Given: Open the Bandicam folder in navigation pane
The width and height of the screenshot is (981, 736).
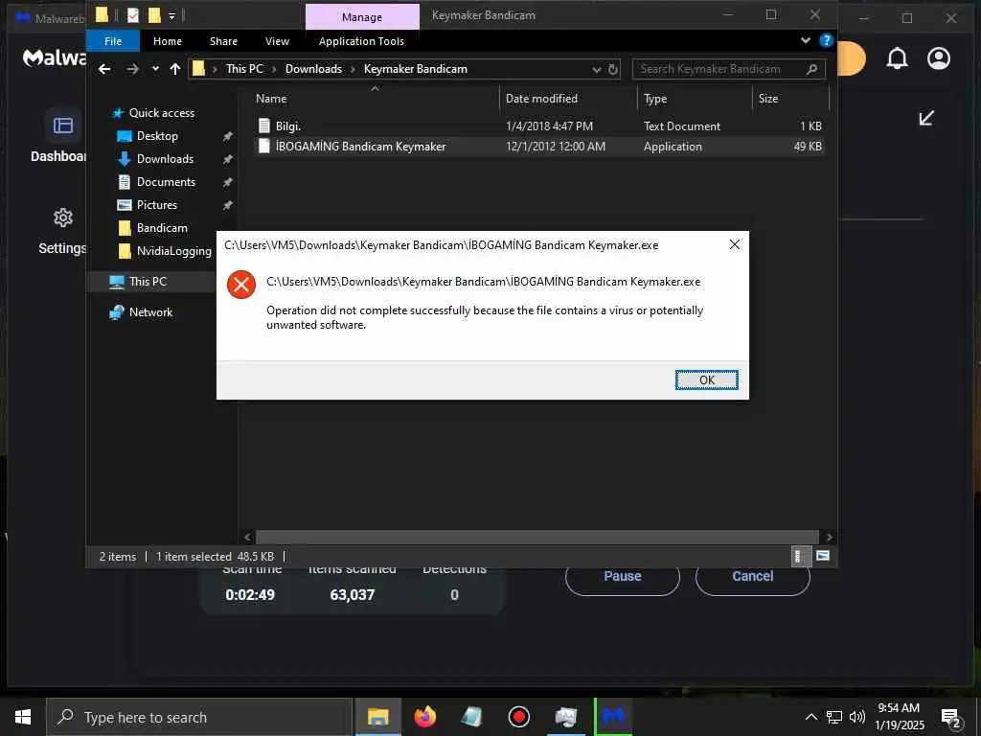Looking at the screenshot, I should [x=161, y=228].
